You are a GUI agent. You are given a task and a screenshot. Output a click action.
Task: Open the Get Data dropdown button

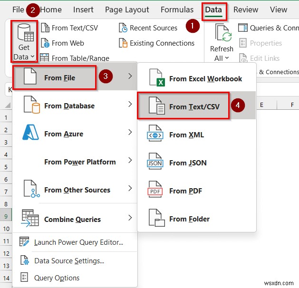(x=24, y=41)
